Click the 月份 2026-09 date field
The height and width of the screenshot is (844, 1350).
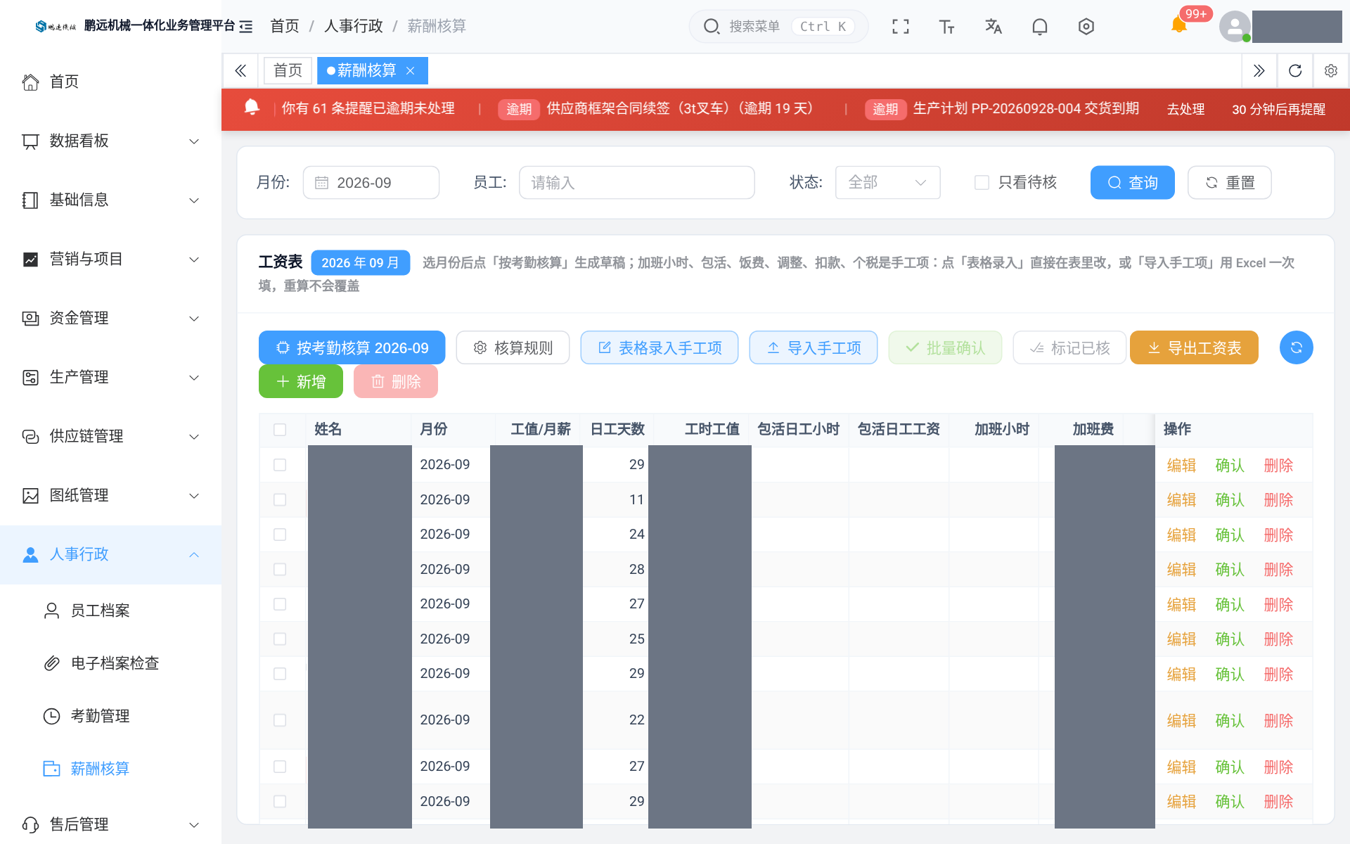click(x=371, y=183)
